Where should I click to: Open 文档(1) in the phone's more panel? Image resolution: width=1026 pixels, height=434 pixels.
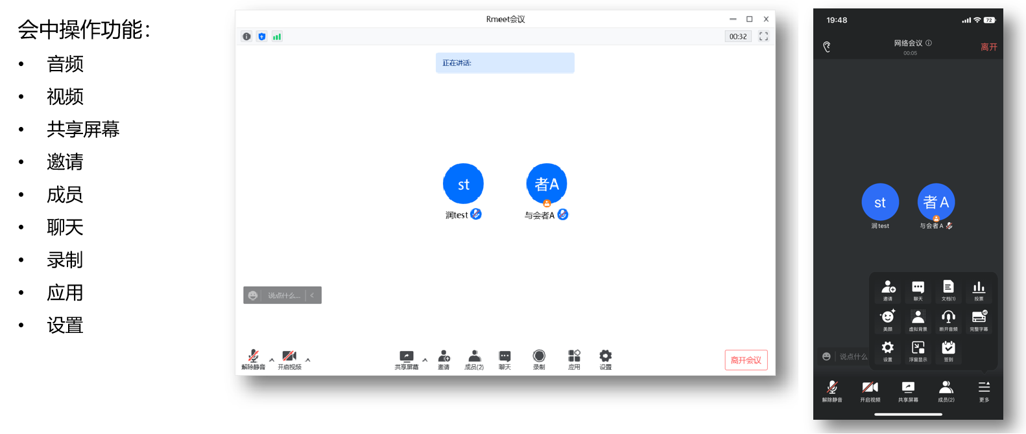(948, 289)
